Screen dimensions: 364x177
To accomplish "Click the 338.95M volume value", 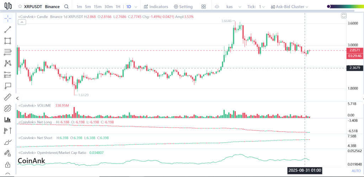I will click(x=62, y=106).
